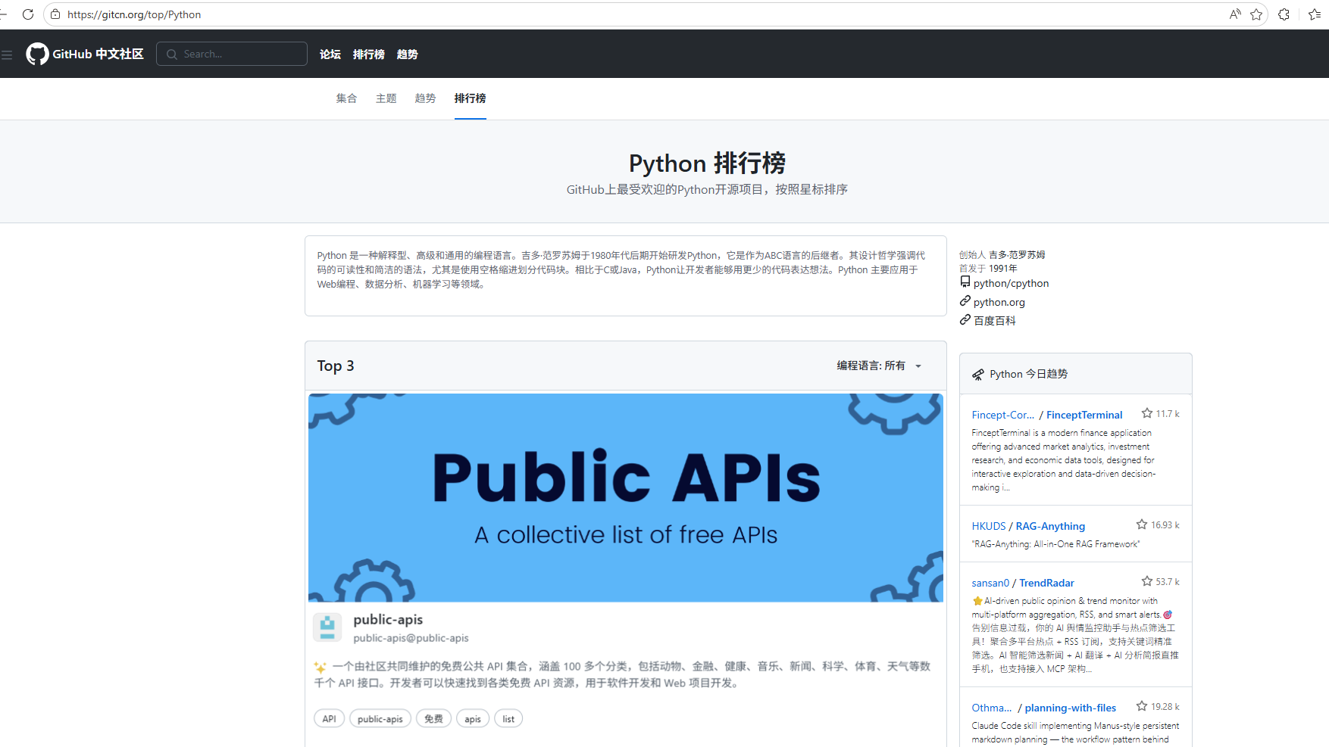1329x747 pixels.
Task: Click the 53.7 k star count
Action: pos(1168,582)
